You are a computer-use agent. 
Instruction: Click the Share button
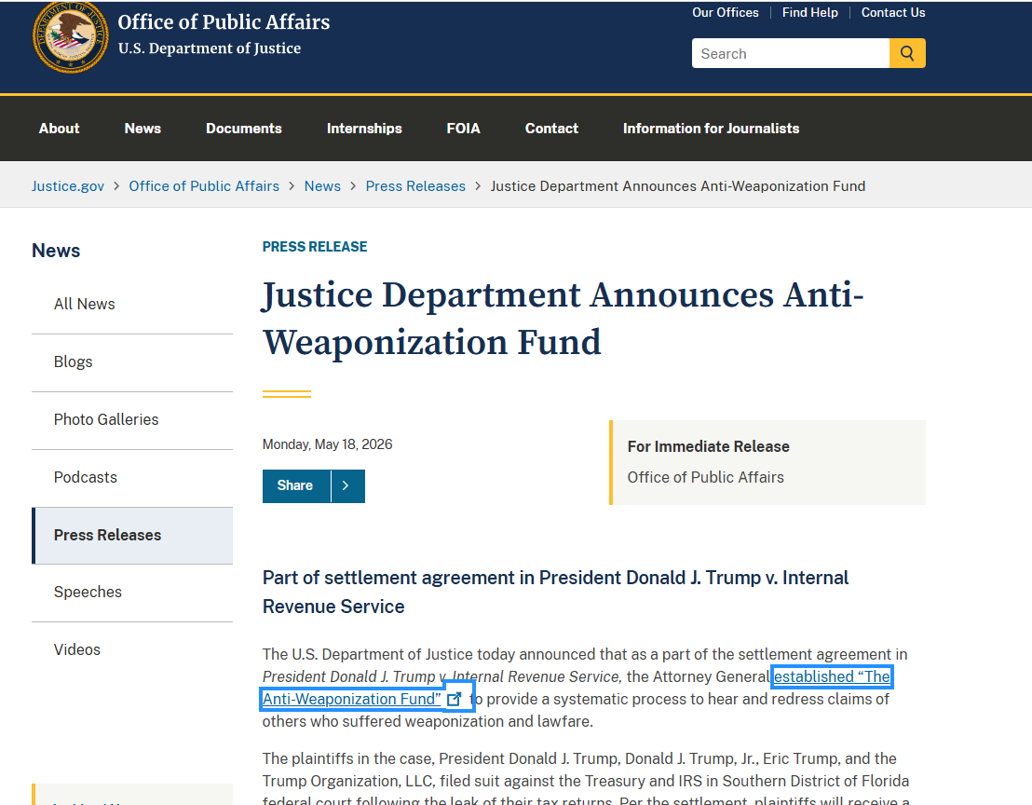tap(295, 485)
